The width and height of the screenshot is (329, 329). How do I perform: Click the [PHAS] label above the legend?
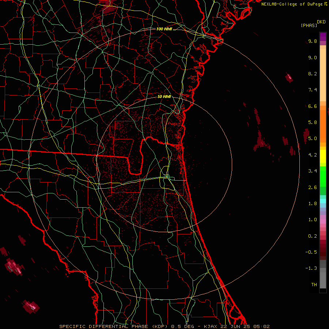pos(309,25)
